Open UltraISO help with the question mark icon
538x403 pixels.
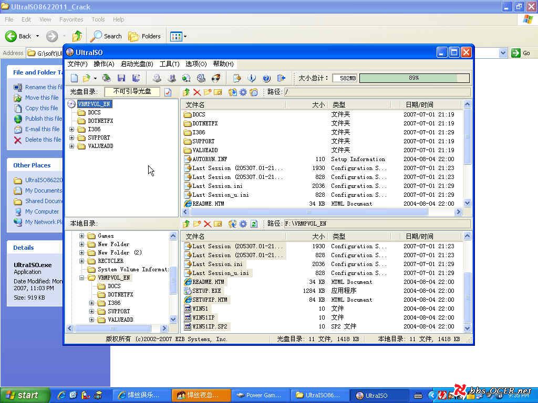266,78
